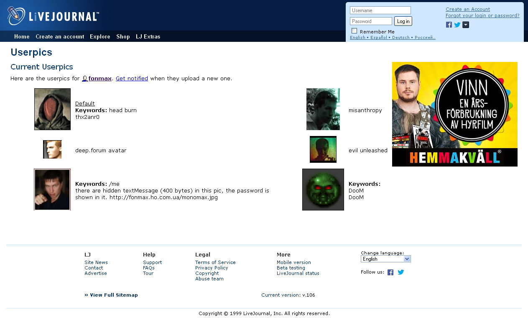The width and height of the screenshot is (528, 318).
Task: Click the Facebook icon in login panel
Action: tap(449, 25)
